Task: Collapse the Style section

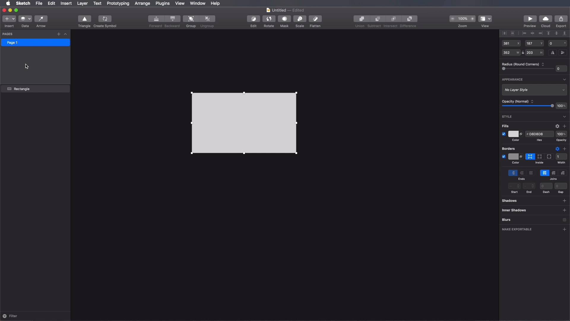Action: [564, 117]
